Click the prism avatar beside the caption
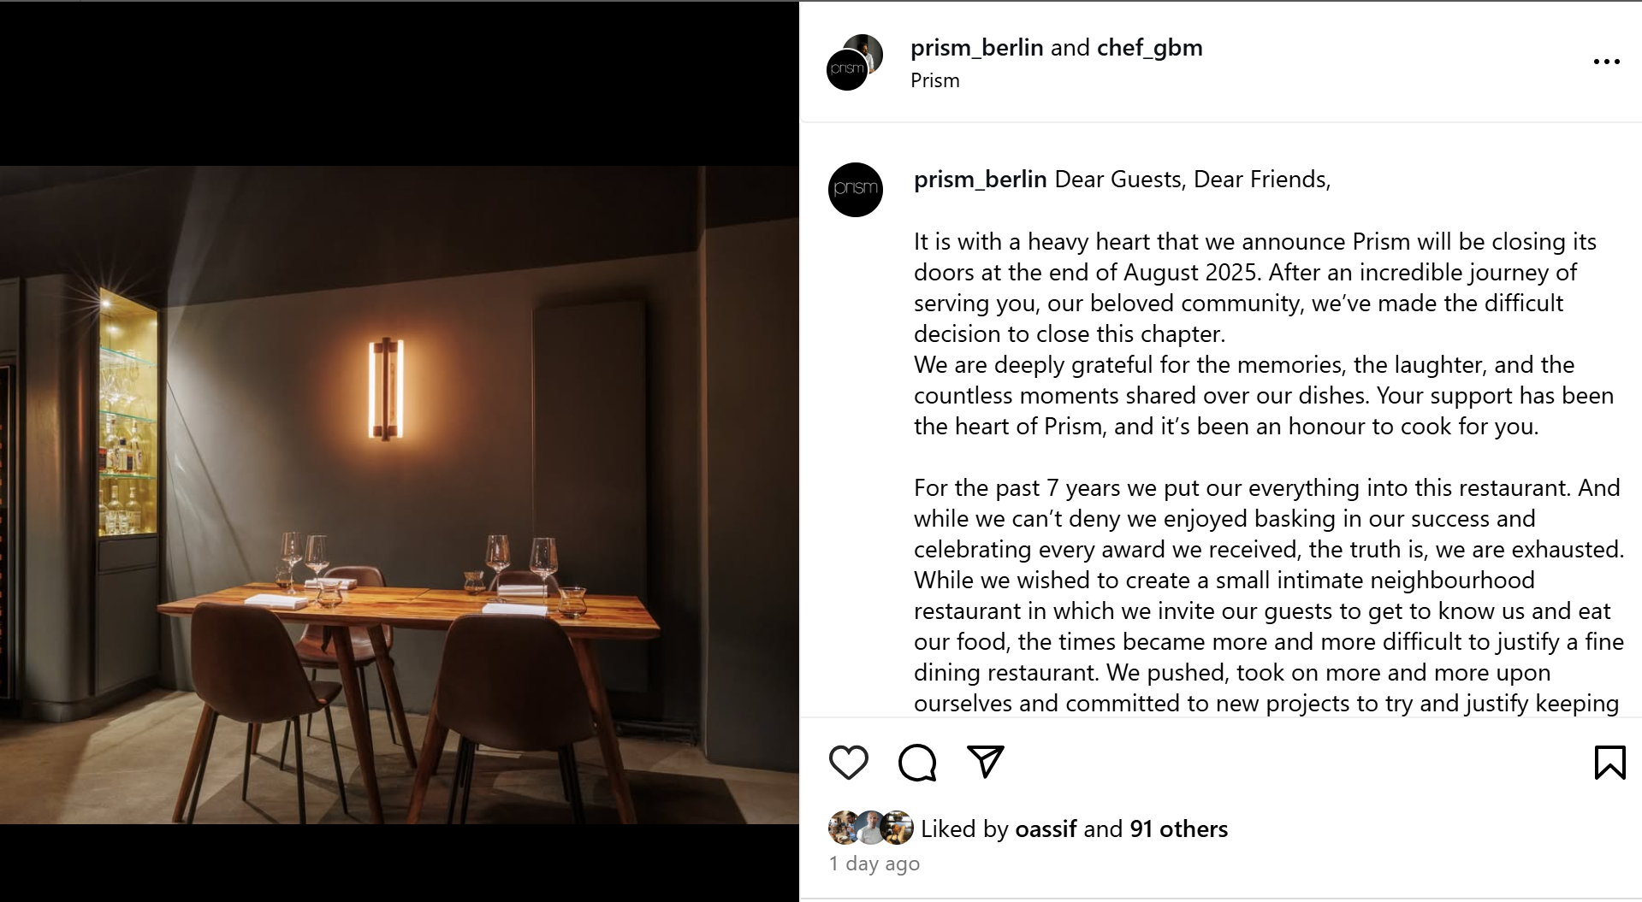This screenshot has height=902, width=1642. pos(855,189)
